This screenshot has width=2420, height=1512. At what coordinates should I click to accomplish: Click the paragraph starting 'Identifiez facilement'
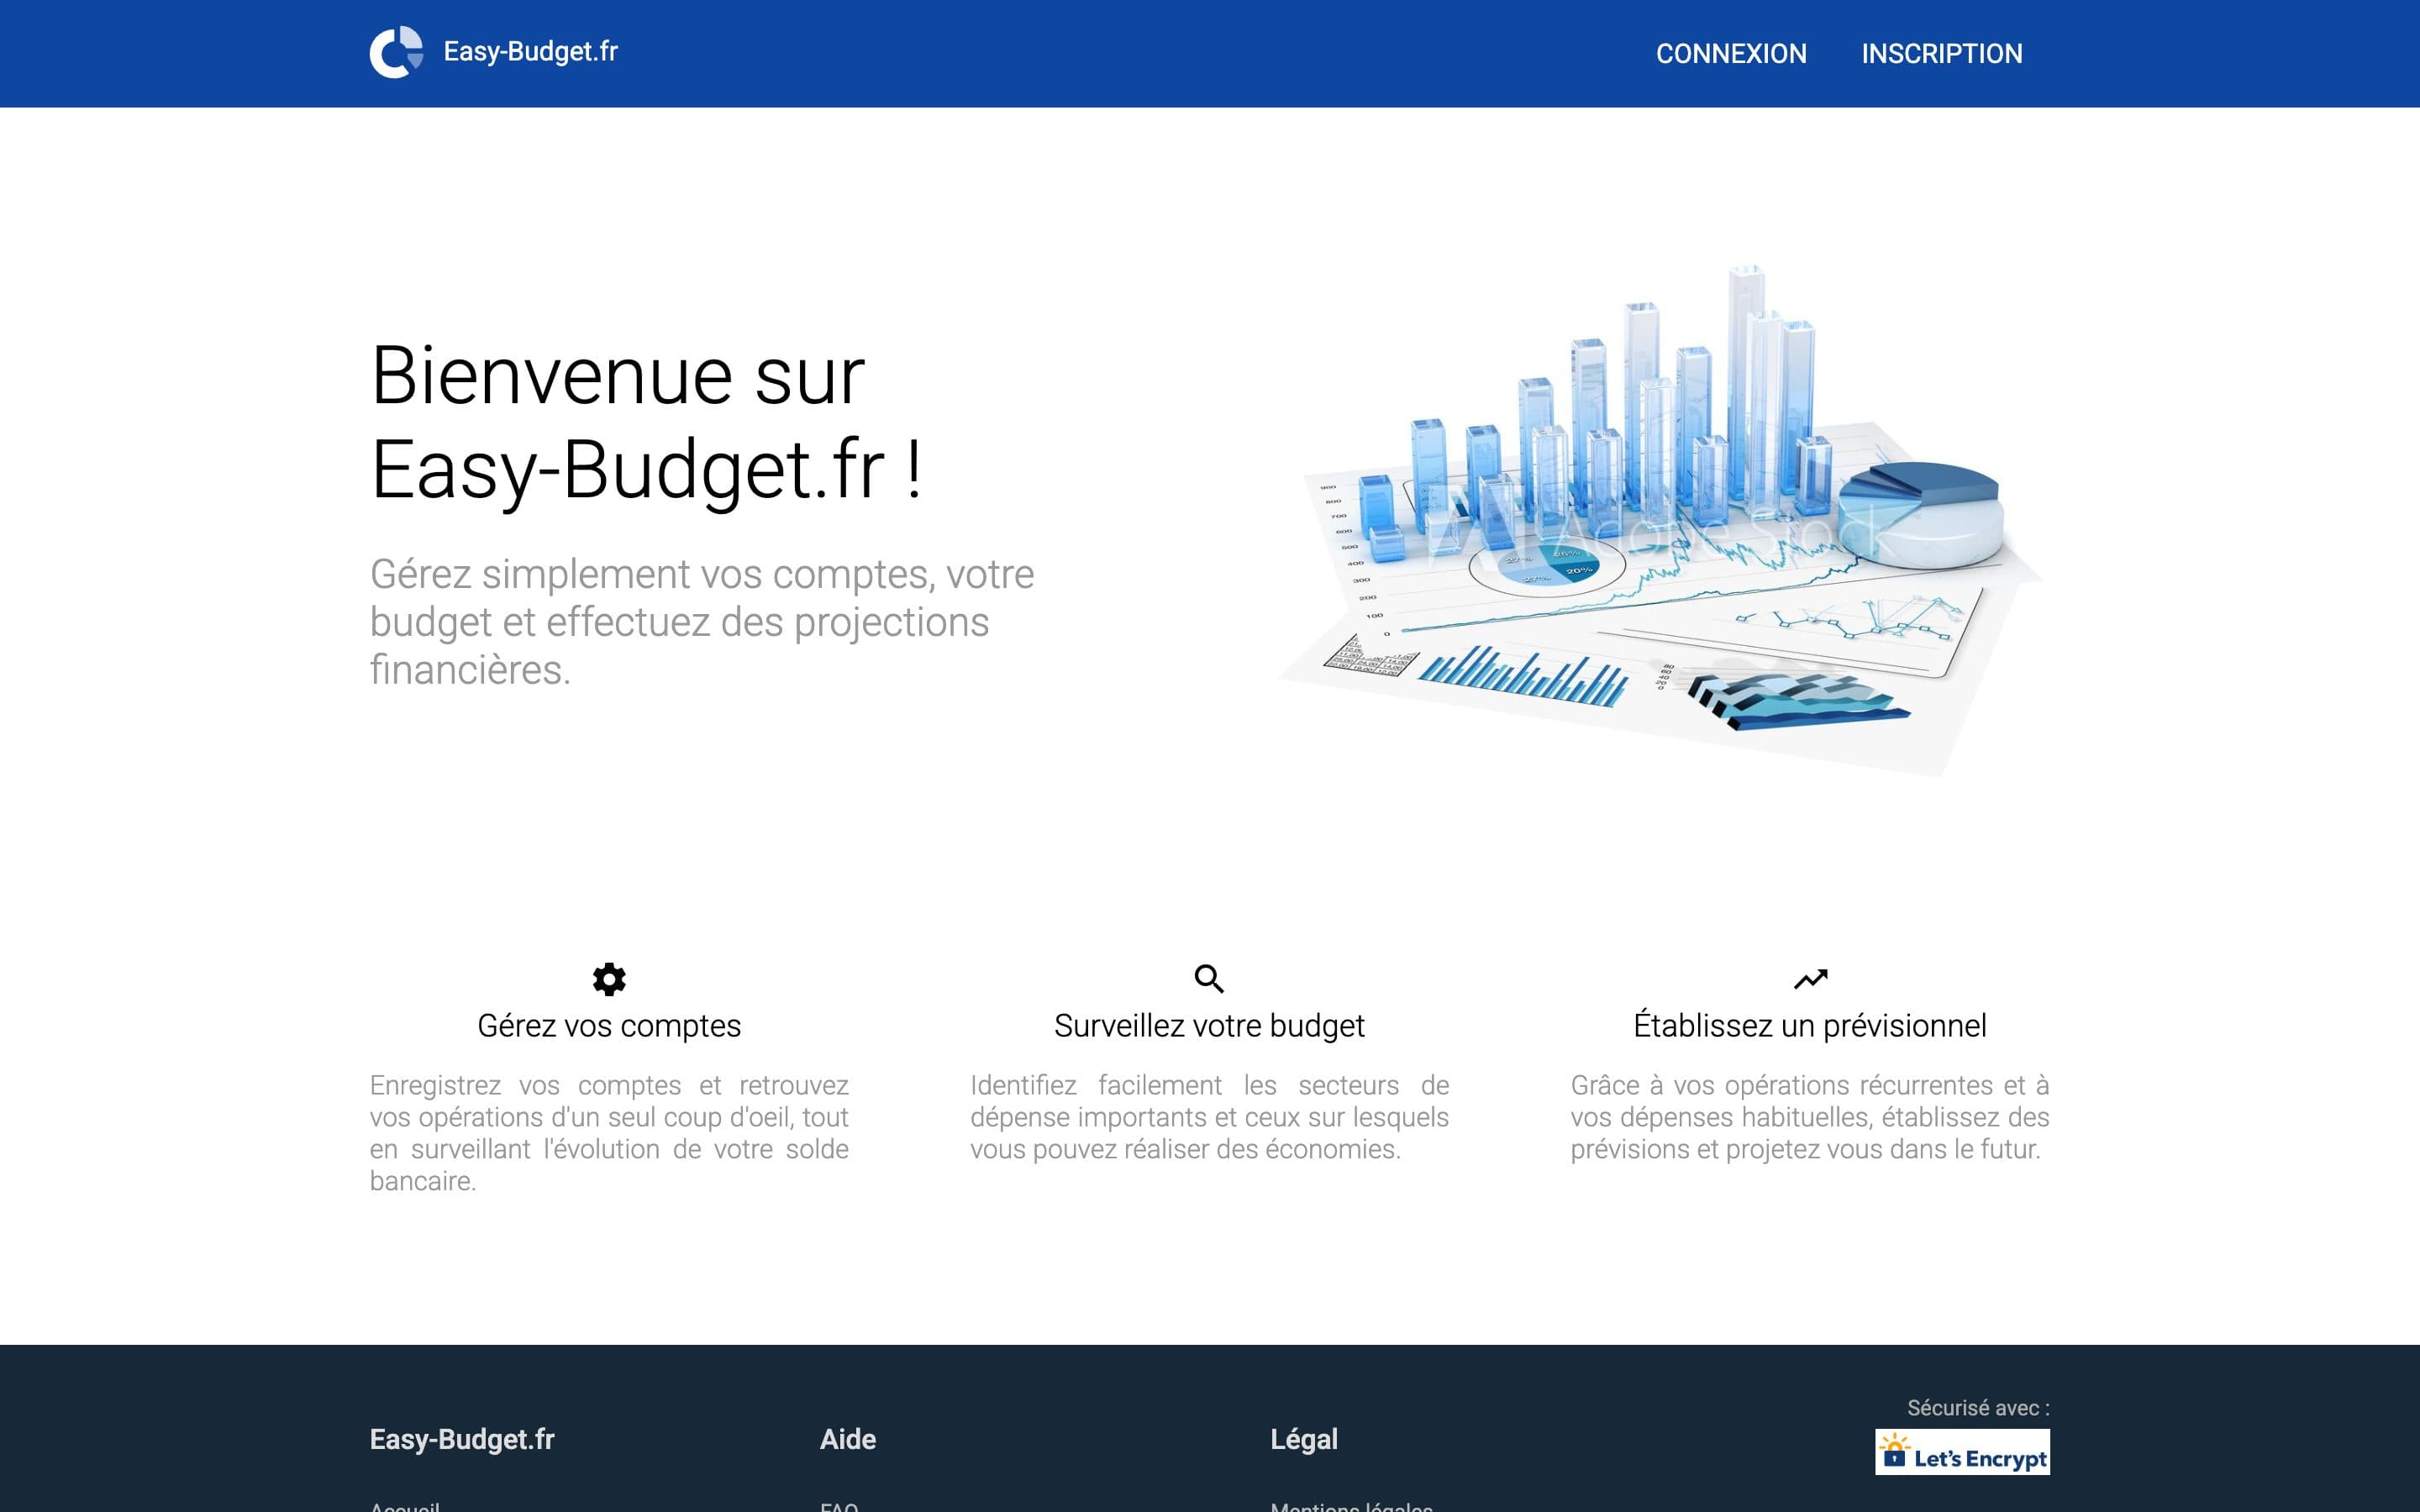(1209, 1117)
